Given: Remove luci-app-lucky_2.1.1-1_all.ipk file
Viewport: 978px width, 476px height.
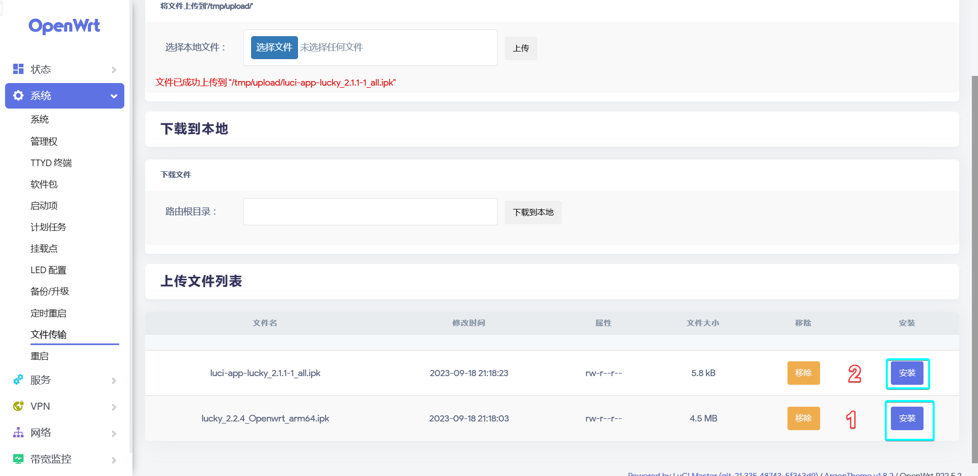Looking at the screenshot, I should click(803, 373).
